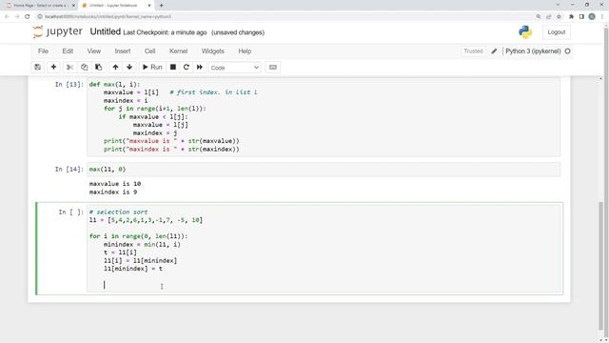Open the Insert menu
The width and height of the screenshot is (609, 343).
click(x=123, y=50)
